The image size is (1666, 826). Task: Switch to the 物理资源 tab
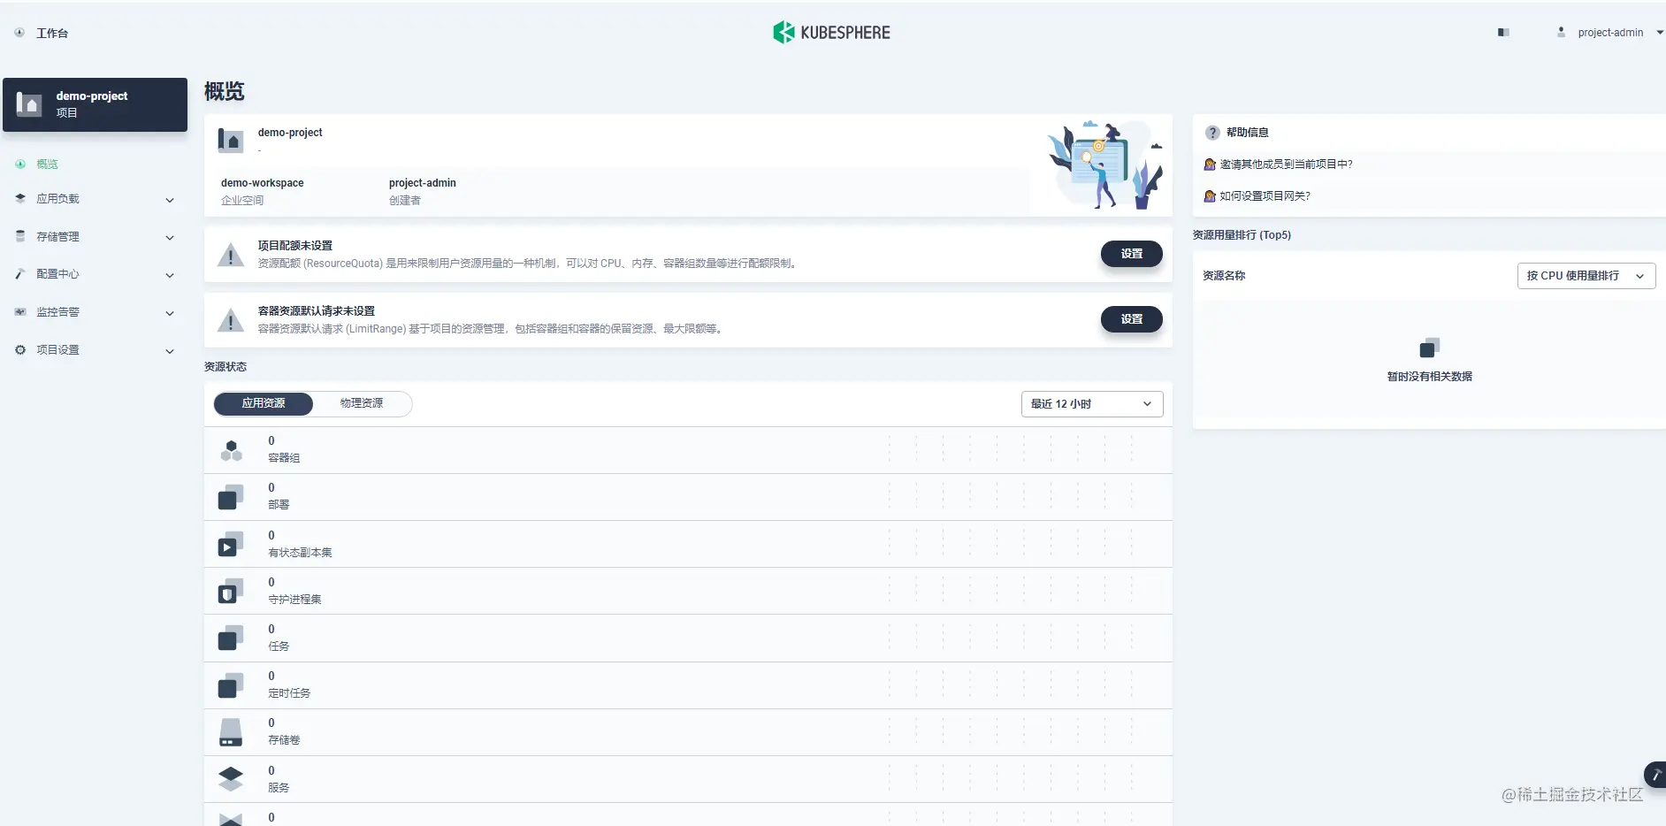(x=362, y=403)
